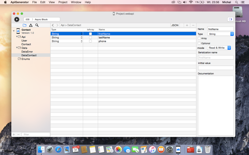Toggle the inspector panel icon
Screen dimensions: 249x155
pyautogui.click(x=230, y=19)
